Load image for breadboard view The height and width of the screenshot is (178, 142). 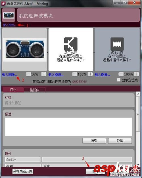(x=10, y=75)
